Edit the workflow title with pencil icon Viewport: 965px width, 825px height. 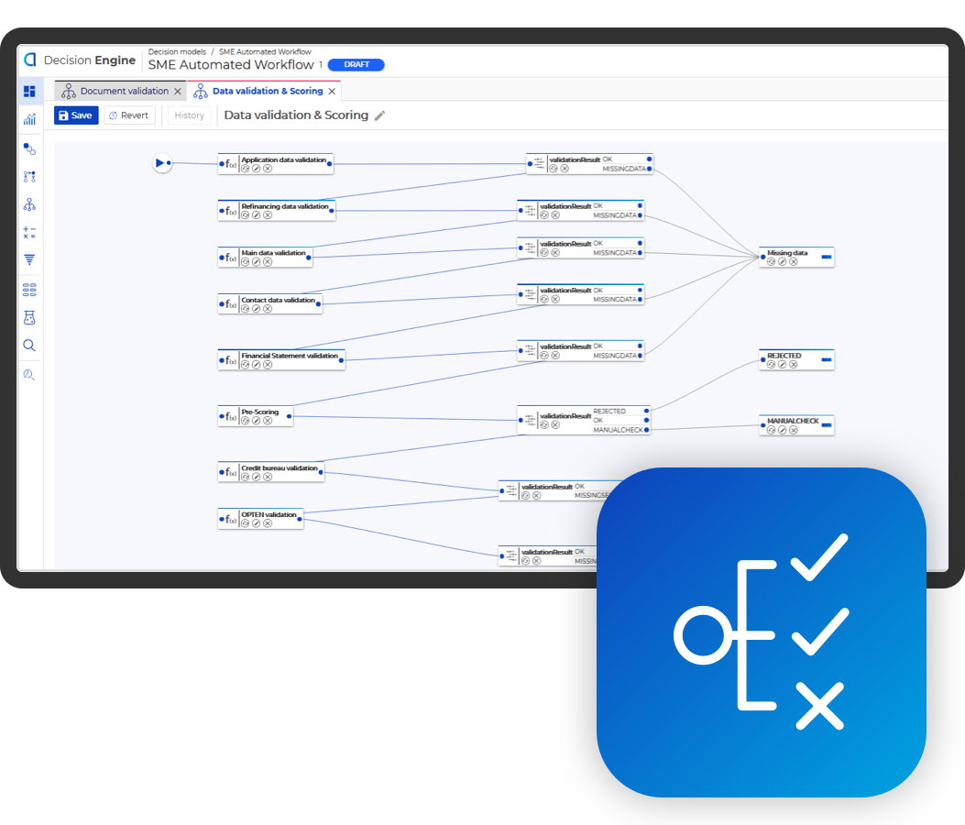pos(380,115)
